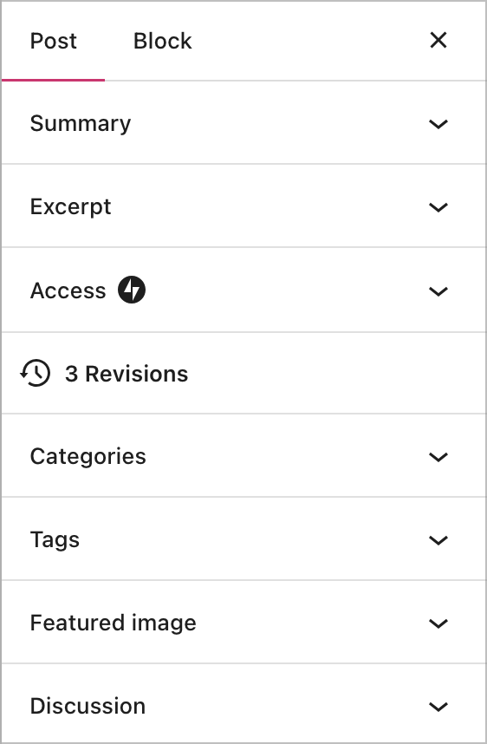Screen dimensions: 487x744
Task: Click the Jetpack lightning icon beside Access
Action: coord(132,290)
